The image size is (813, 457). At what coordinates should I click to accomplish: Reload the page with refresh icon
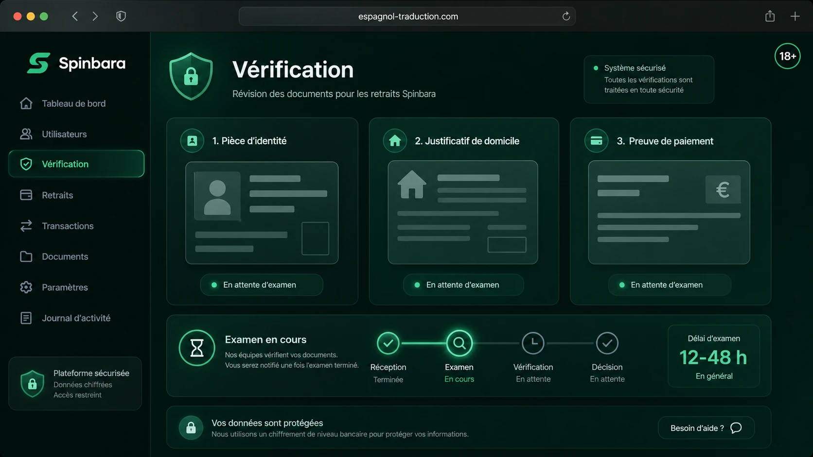566,16
